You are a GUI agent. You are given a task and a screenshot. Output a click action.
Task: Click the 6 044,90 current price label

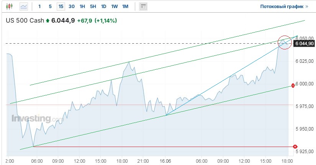point(304,44)
